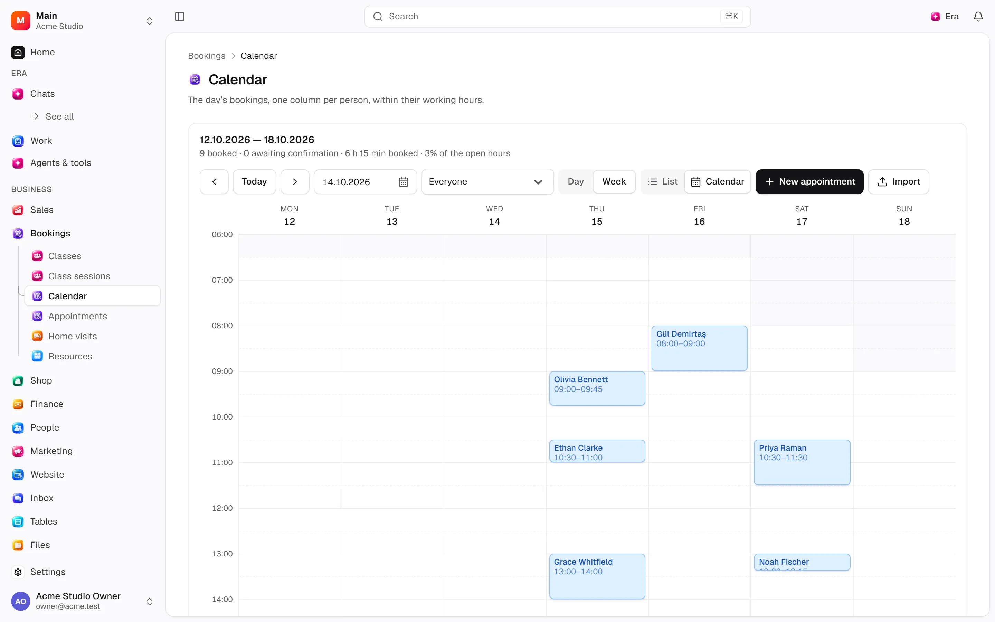Expand the Acme Studio Owner account menu
Viewport: 995px width, 622px height.
point(82,601)
